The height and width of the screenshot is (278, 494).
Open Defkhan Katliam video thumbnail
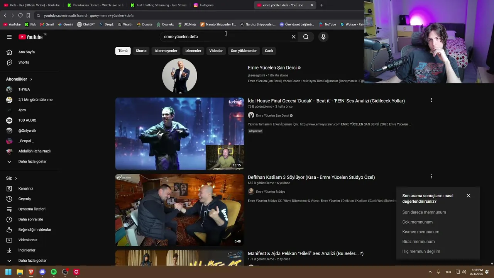[x=179, y=210]
